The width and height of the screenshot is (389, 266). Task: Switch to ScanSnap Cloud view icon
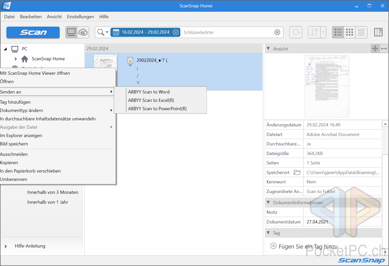pyautogui.click(x=83, y=32)
